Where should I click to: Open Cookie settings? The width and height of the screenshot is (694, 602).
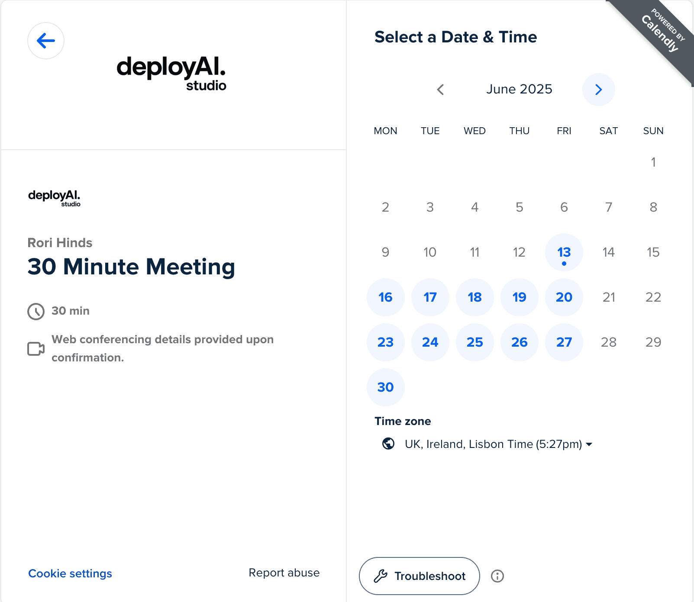[70, 573]
